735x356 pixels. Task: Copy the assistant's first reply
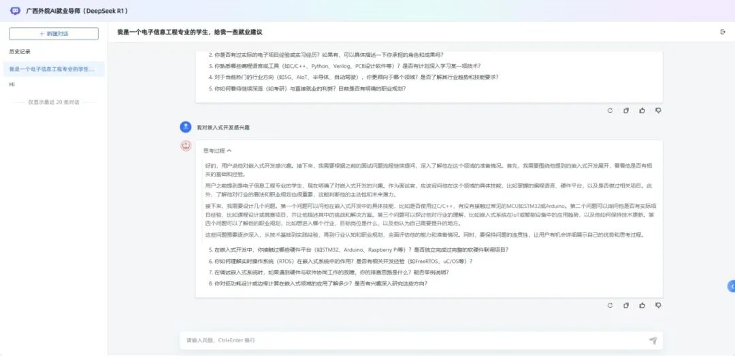pyautogui.click(x=626, y=110)
